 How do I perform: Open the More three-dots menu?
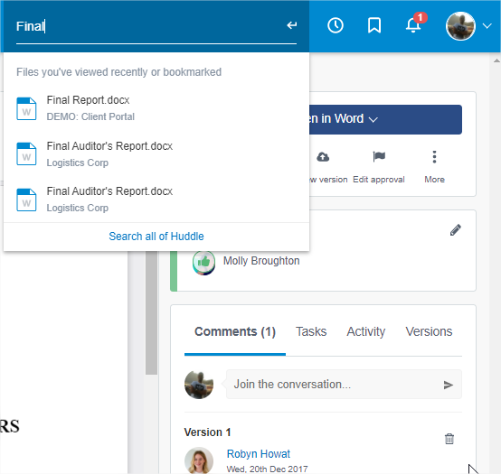[x=434, y=157]
